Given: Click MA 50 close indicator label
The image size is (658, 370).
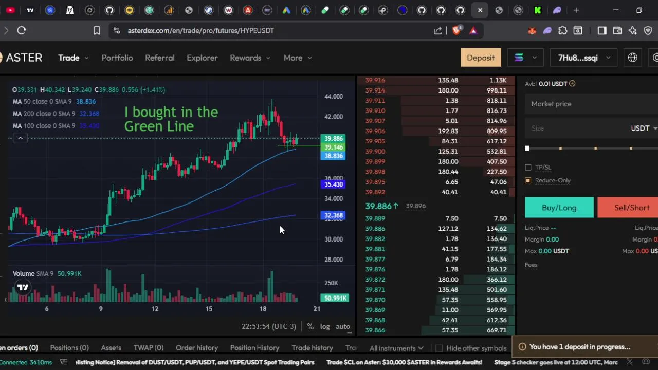Looking at the screenshot, I should pyautogui.click(x=41, y=101).
